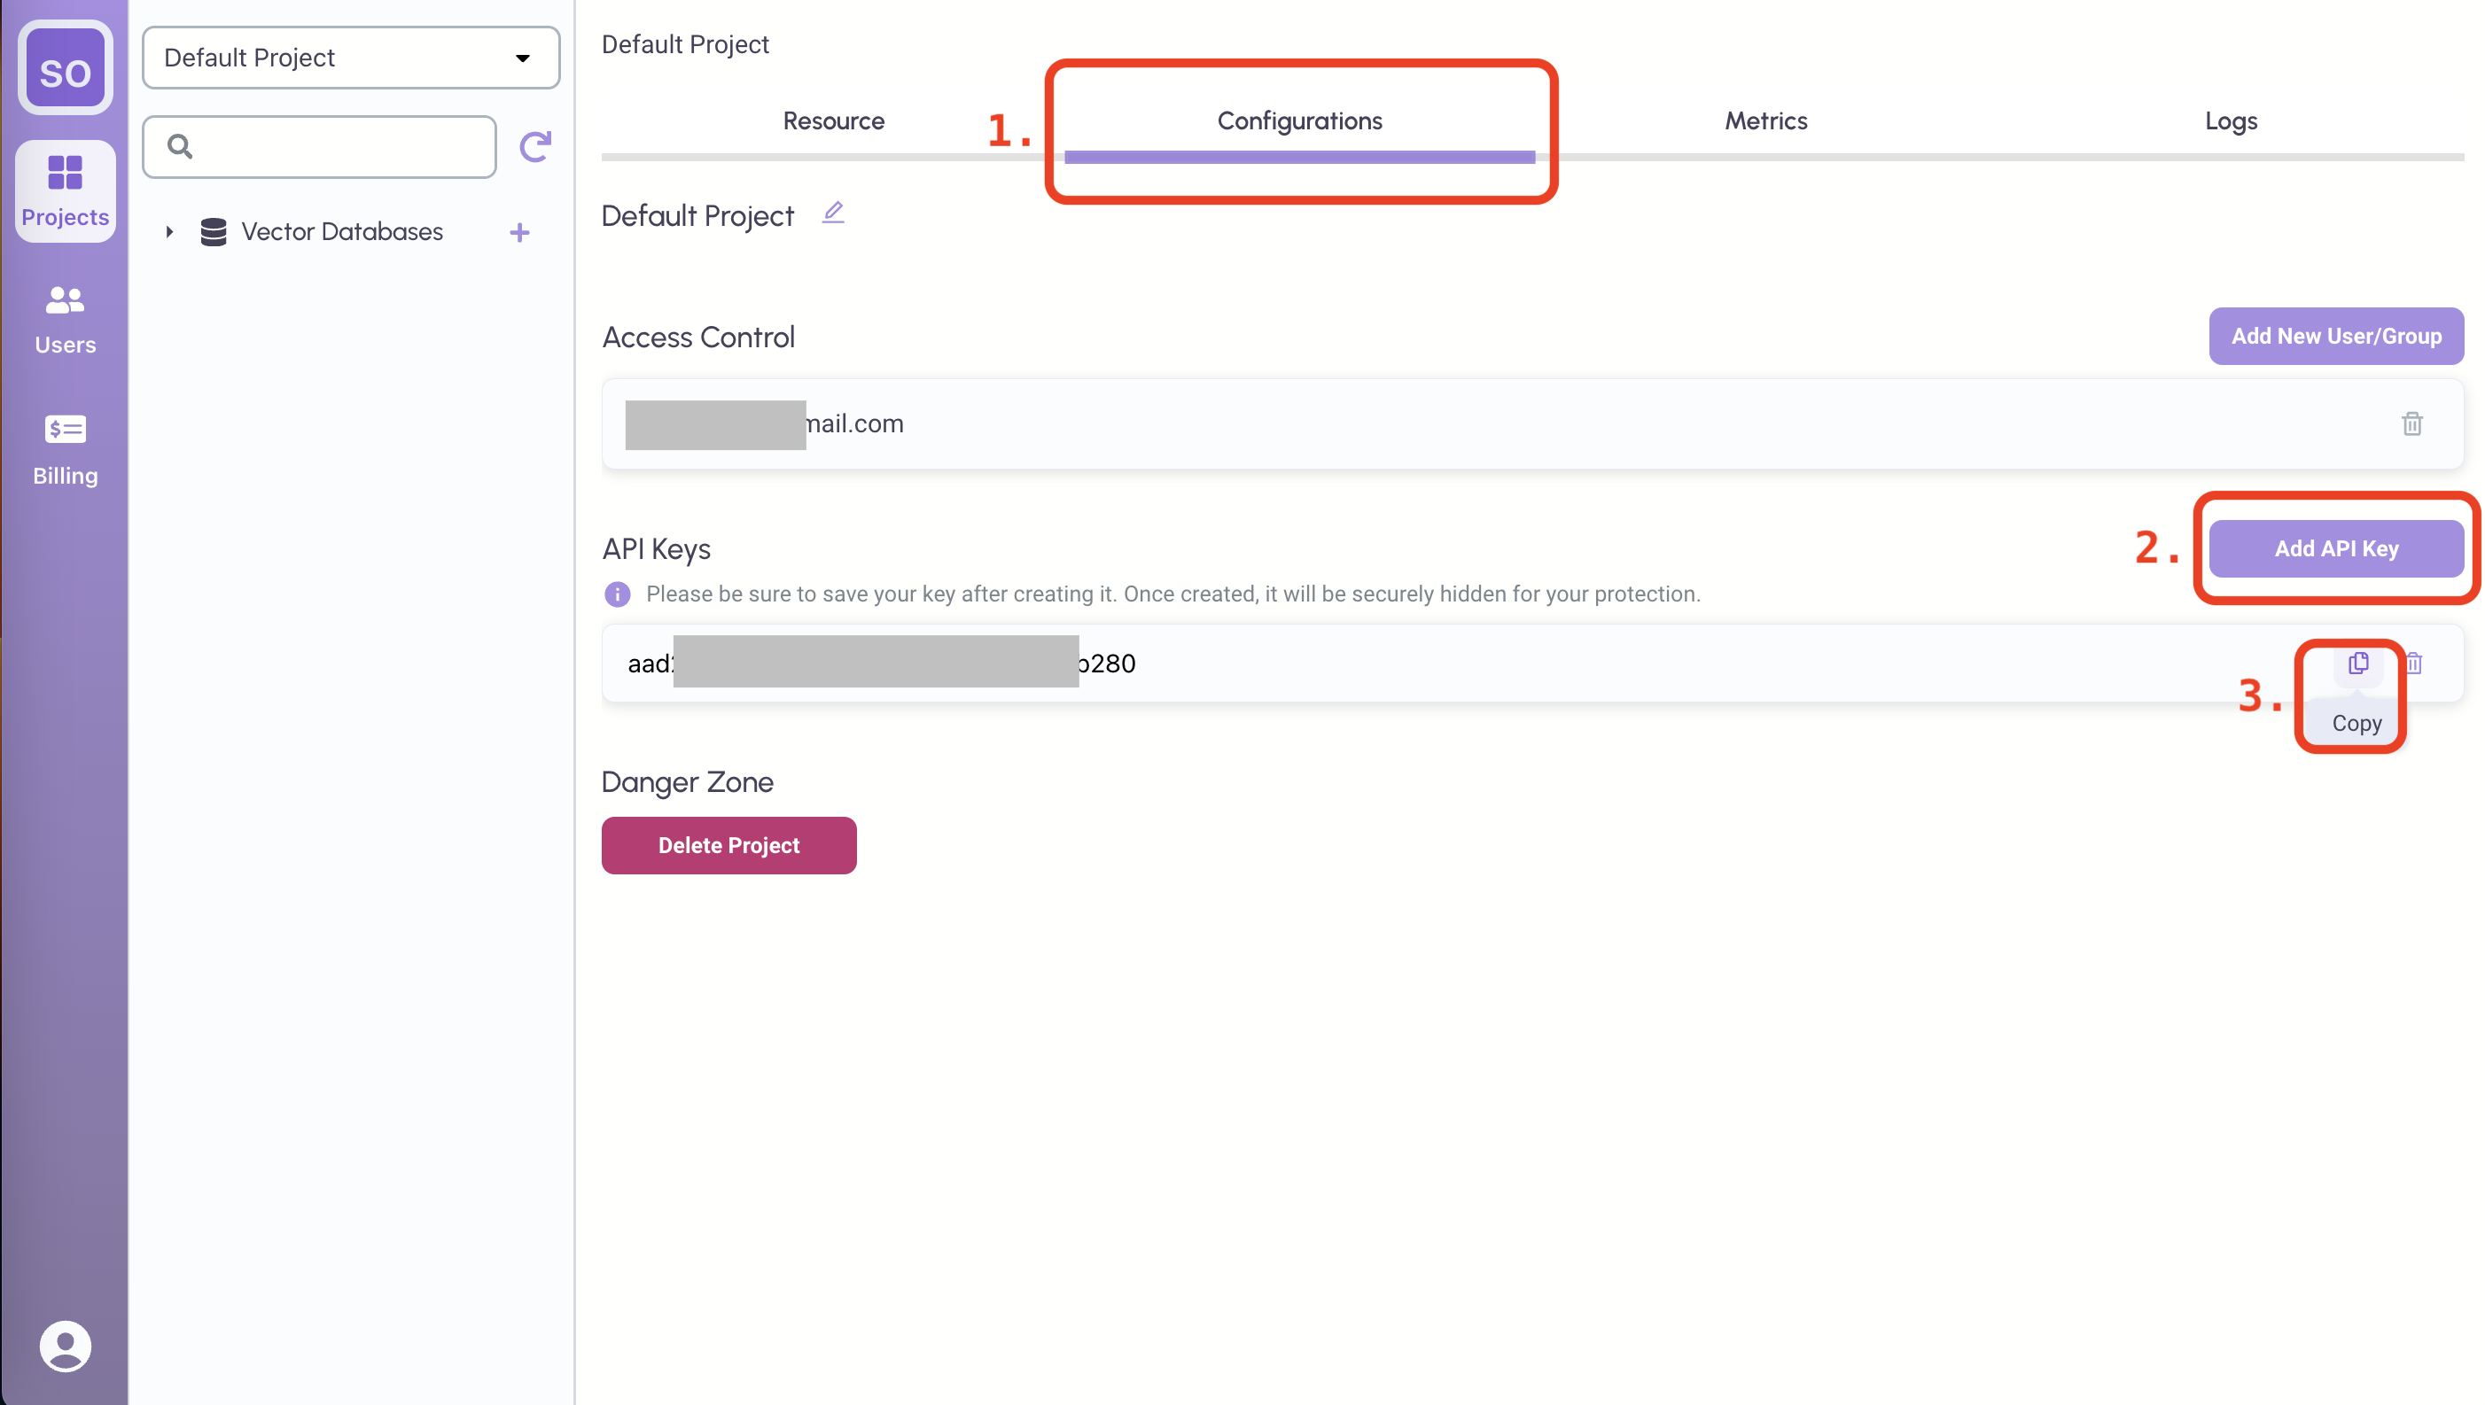The image size is (2485, 1405).
Task: Delete the user email from access control
Action: (2411, 423)
